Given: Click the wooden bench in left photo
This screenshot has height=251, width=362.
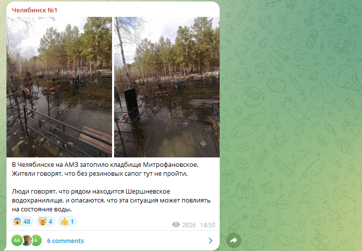Looking at the screenshot, I should [x=96, y=141].
